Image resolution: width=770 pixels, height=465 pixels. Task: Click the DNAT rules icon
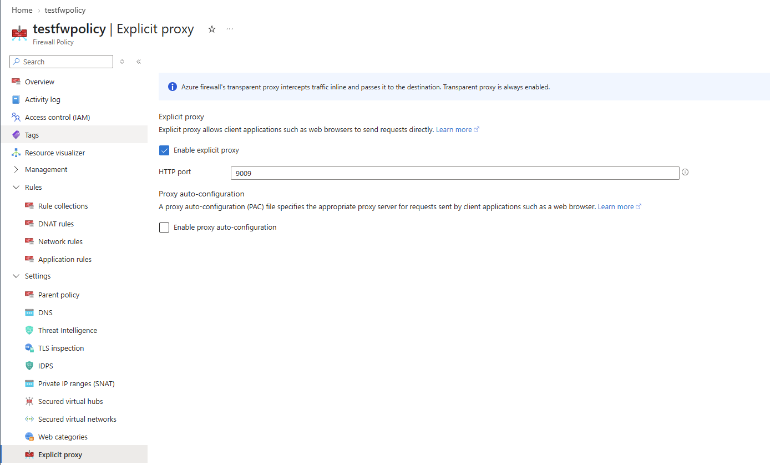29,224
